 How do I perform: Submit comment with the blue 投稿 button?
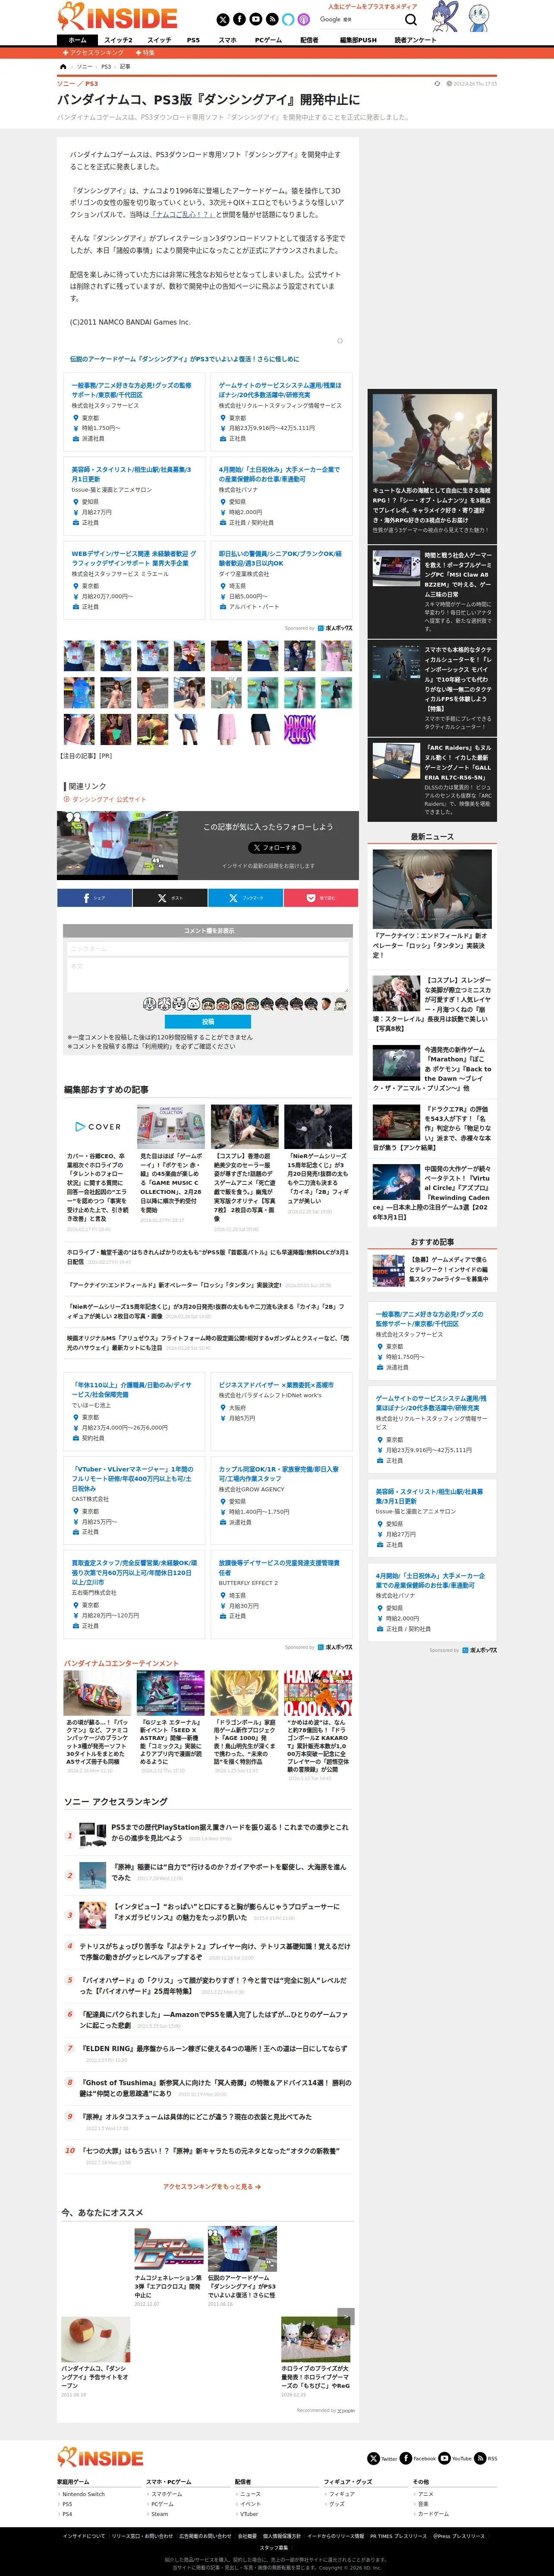click(207, 1022)
